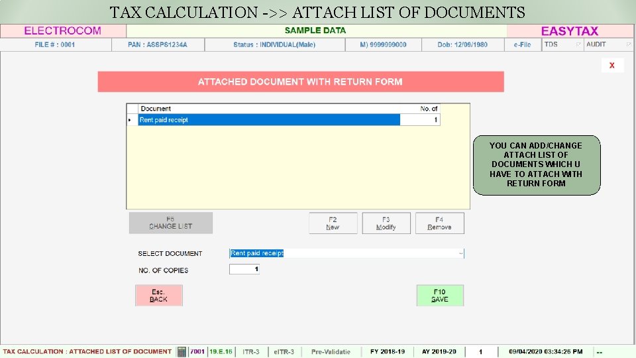Click the Pre-Validatie status bar entry
The width and height of the screenshot is (636, 358).
point(331,351)
